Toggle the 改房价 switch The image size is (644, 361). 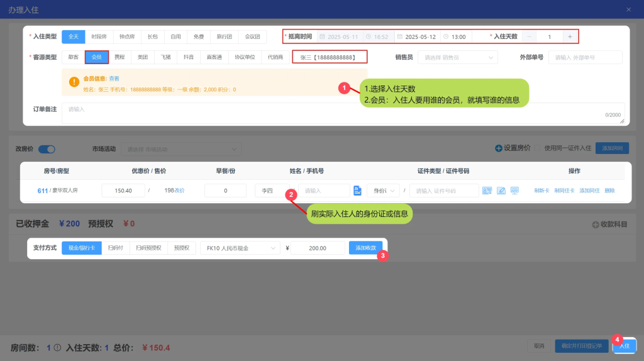click(47, 149)
